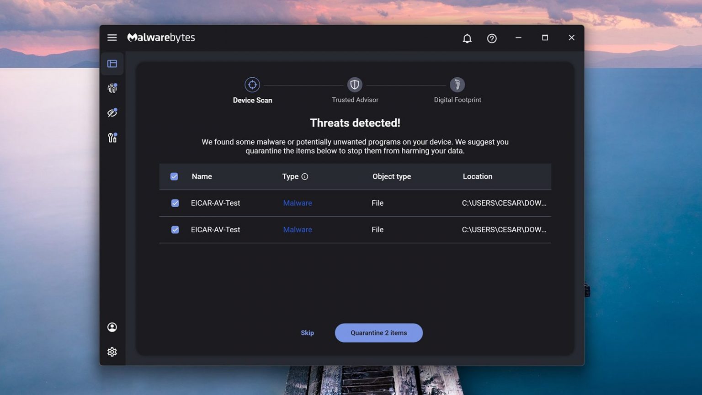
Task: Select the Device Scan step
Action: (252, 85)
